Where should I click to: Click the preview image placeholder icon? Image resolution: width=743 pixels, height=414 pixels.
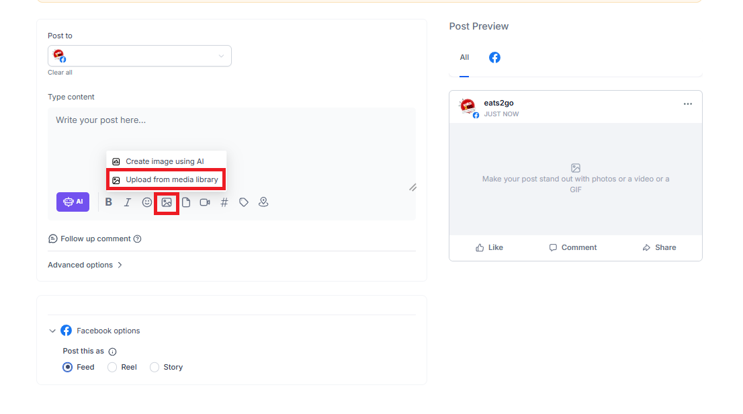[576, 168]
